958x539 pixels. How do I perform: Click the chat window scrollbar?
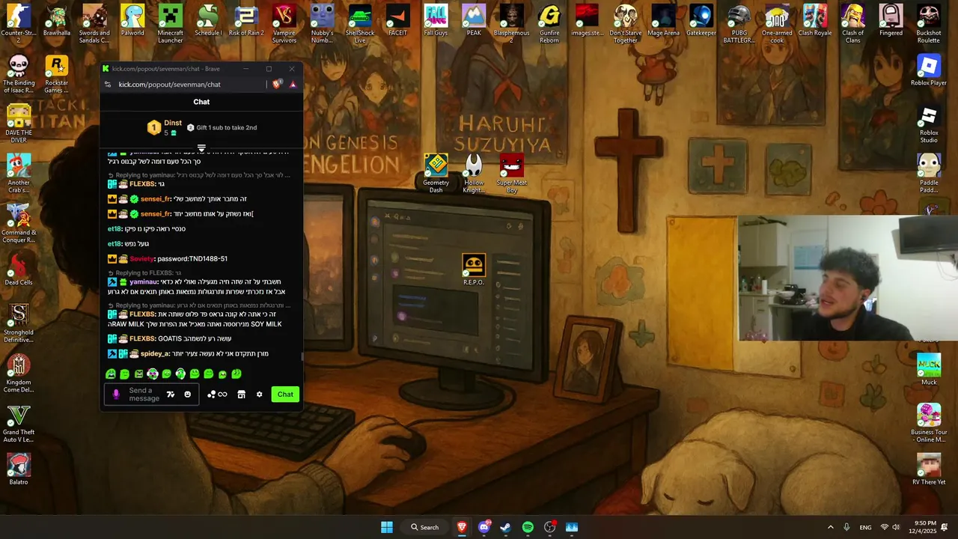tap(302, 356)
